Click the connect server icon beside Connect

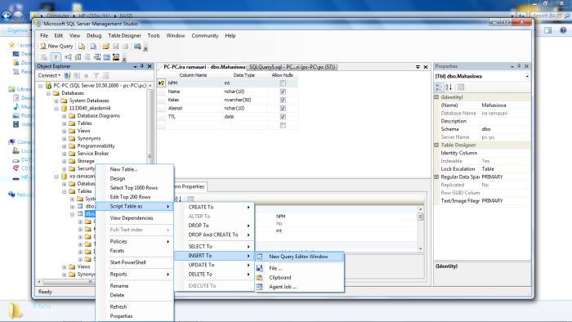(x=67, y=75)
